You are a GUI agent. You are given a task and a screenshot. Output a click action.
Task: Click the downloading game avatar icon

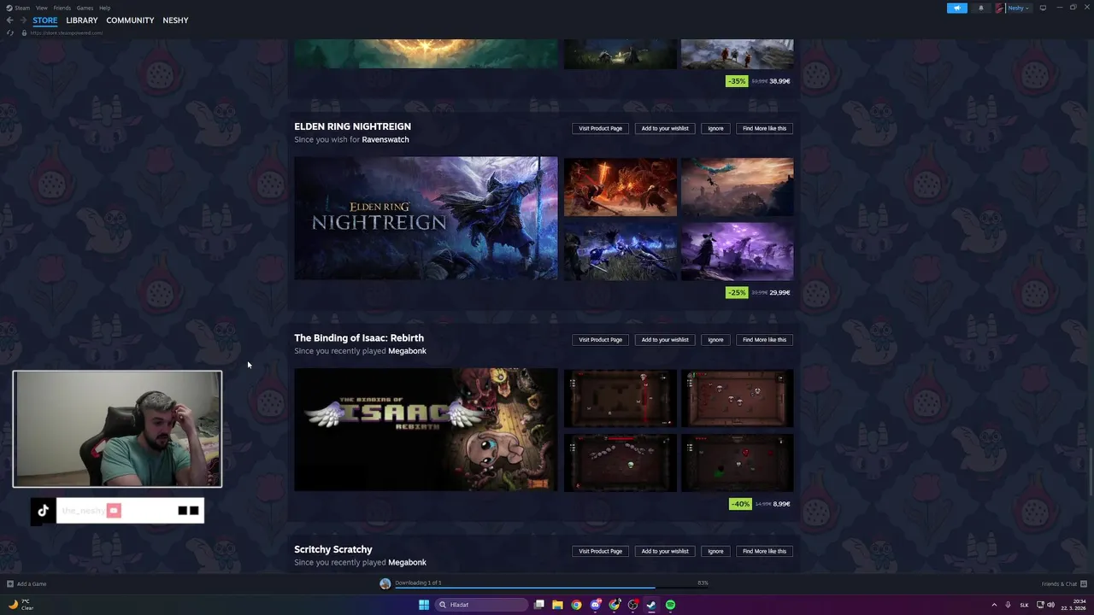coord(385,583)
